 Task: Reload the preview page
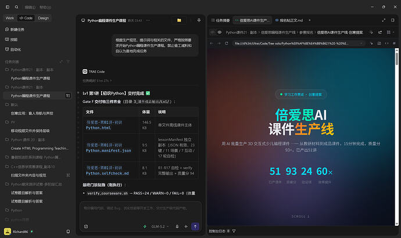coord(226,44)
